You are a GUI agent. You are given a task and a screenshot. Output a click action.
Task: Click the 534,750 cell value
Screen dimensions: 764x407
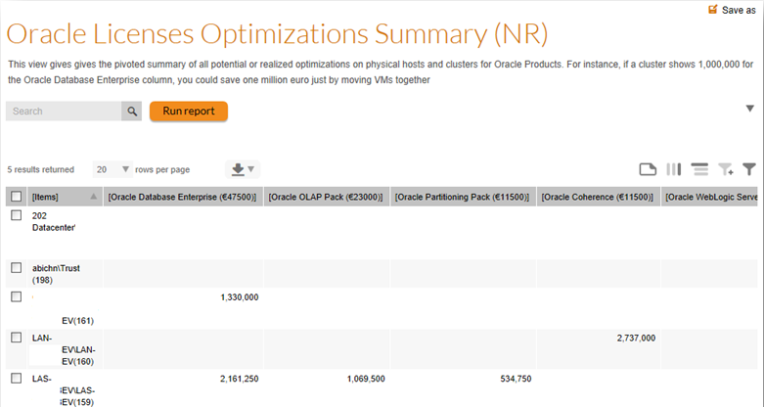pyautogui.click(x=516, y=379)
